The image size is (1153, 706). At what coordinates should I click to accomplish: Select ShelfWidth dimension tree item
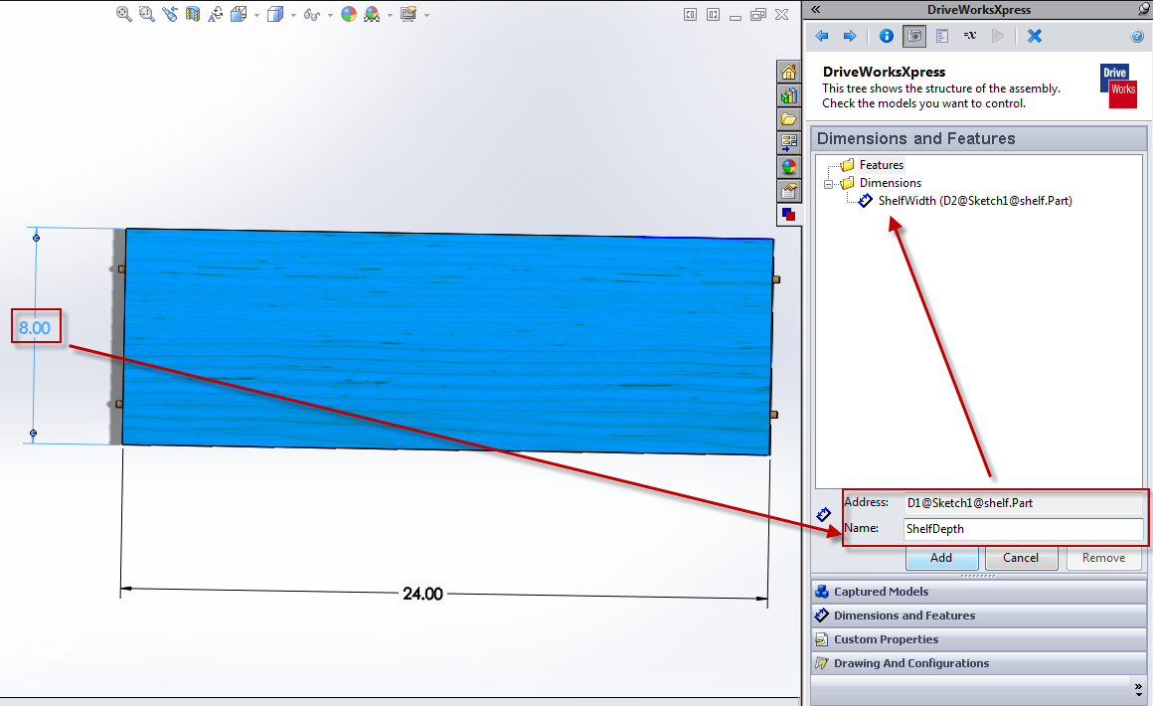[974, 200]
